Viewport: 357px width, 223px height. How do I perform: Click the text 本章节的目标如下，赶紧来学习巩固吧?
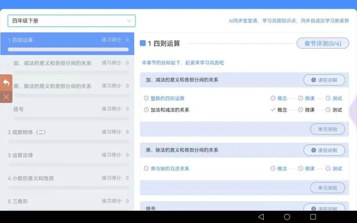(182, 63)
